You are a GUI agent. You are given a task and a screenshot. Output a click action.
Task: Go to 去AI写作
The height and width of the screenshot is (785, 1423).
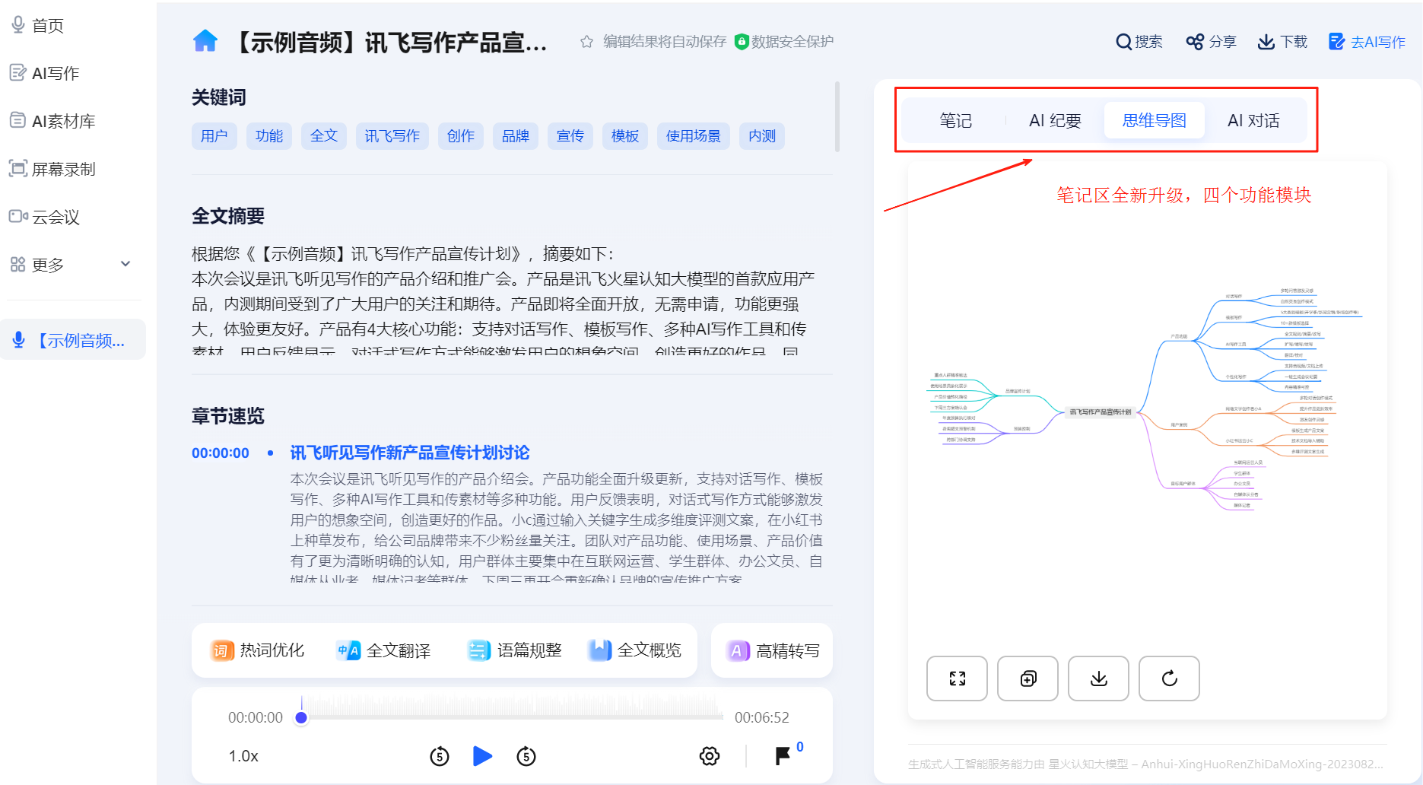1367,42
